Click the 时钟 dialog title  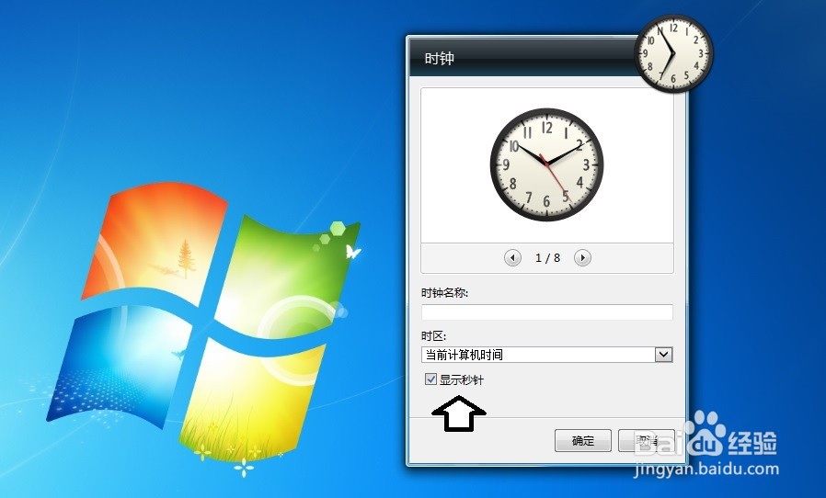(x=439, y=59)
